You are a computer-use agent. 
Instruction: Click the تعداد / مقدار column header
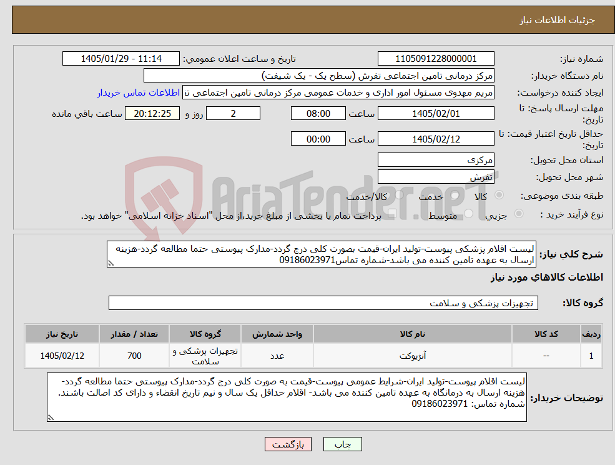[134, 334]
